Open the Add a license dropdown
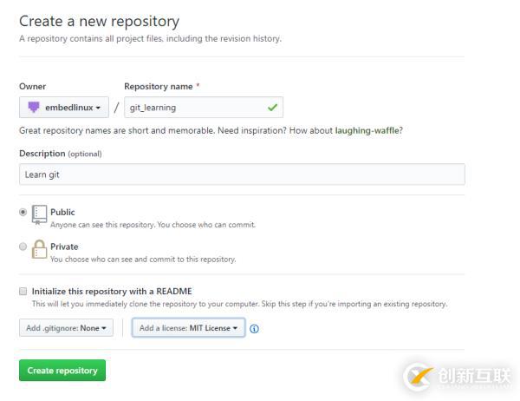 point(188,328)
